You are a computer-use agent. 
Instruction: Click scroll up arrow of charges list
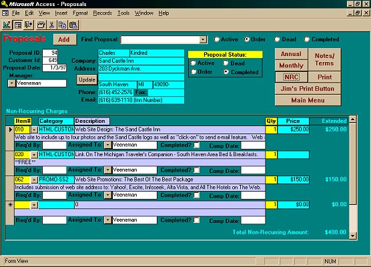pos(352,119)
